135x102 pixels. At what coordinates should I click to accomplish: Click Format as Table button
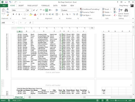87,12
